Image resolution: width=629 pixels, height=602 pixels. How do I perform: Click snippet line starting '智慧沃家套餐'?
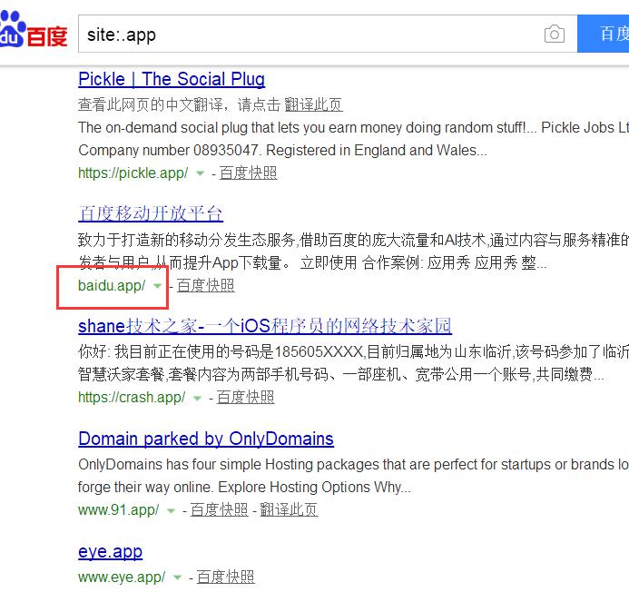[341, 374]
